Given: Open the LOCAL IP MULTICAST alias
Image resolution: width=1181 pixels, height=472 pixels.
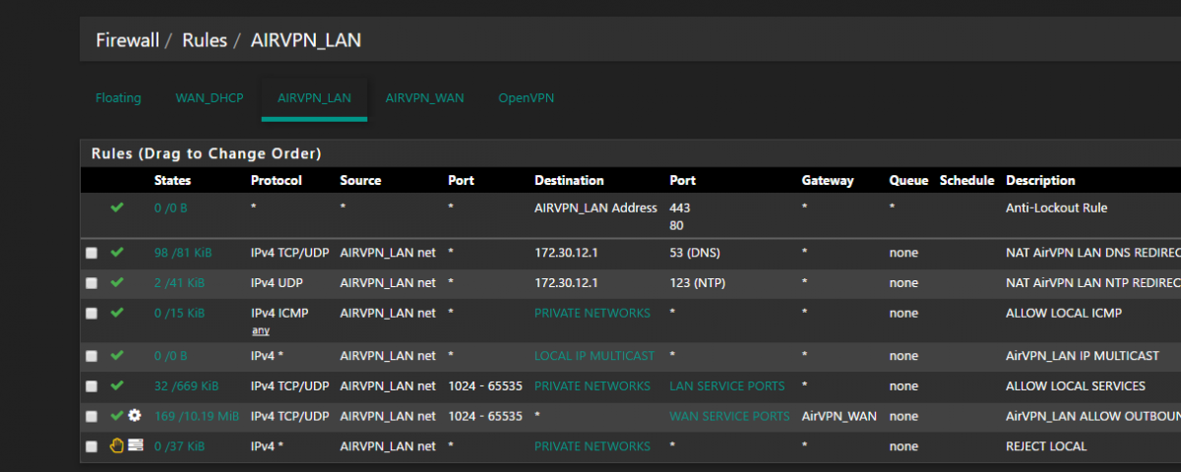Looking at the screenshot, I should tap(592, 356).
